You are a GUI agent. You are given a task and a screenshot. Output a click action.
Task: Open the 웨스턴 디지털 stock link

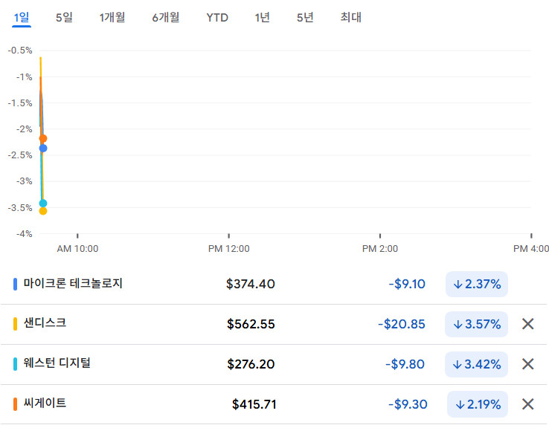pos(57,363)
